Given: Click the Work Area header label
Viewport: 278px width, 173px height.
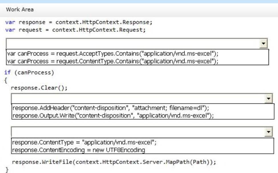Looking at the screenshot, I should [x=20, y=9].
